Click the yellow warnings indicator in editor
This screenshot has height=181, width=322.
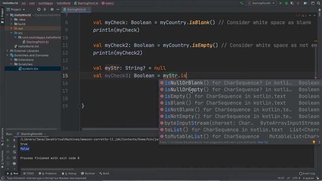pyautogui.click(x=304, y=16)
